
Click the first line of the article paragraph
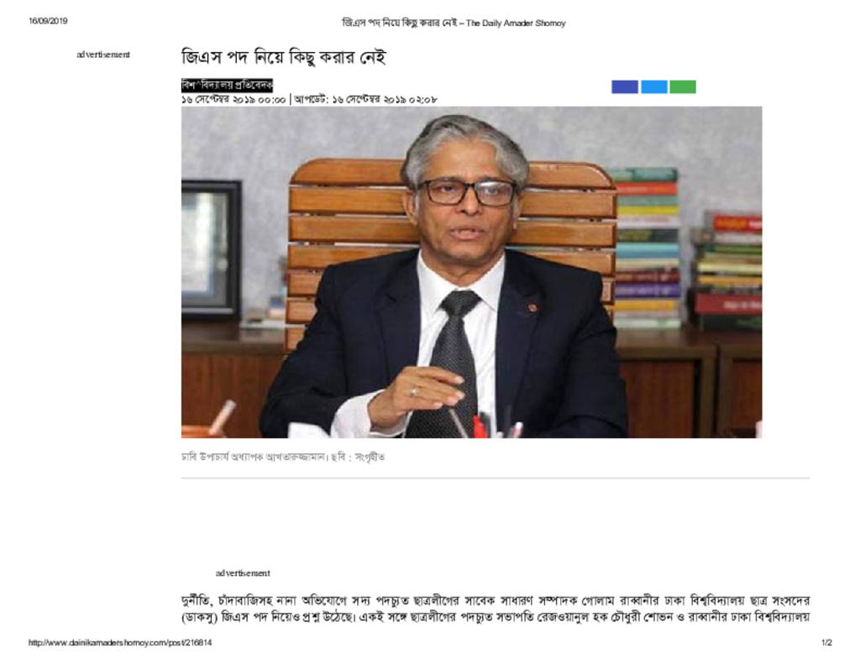pyautogui.click(x=496, y=600)
